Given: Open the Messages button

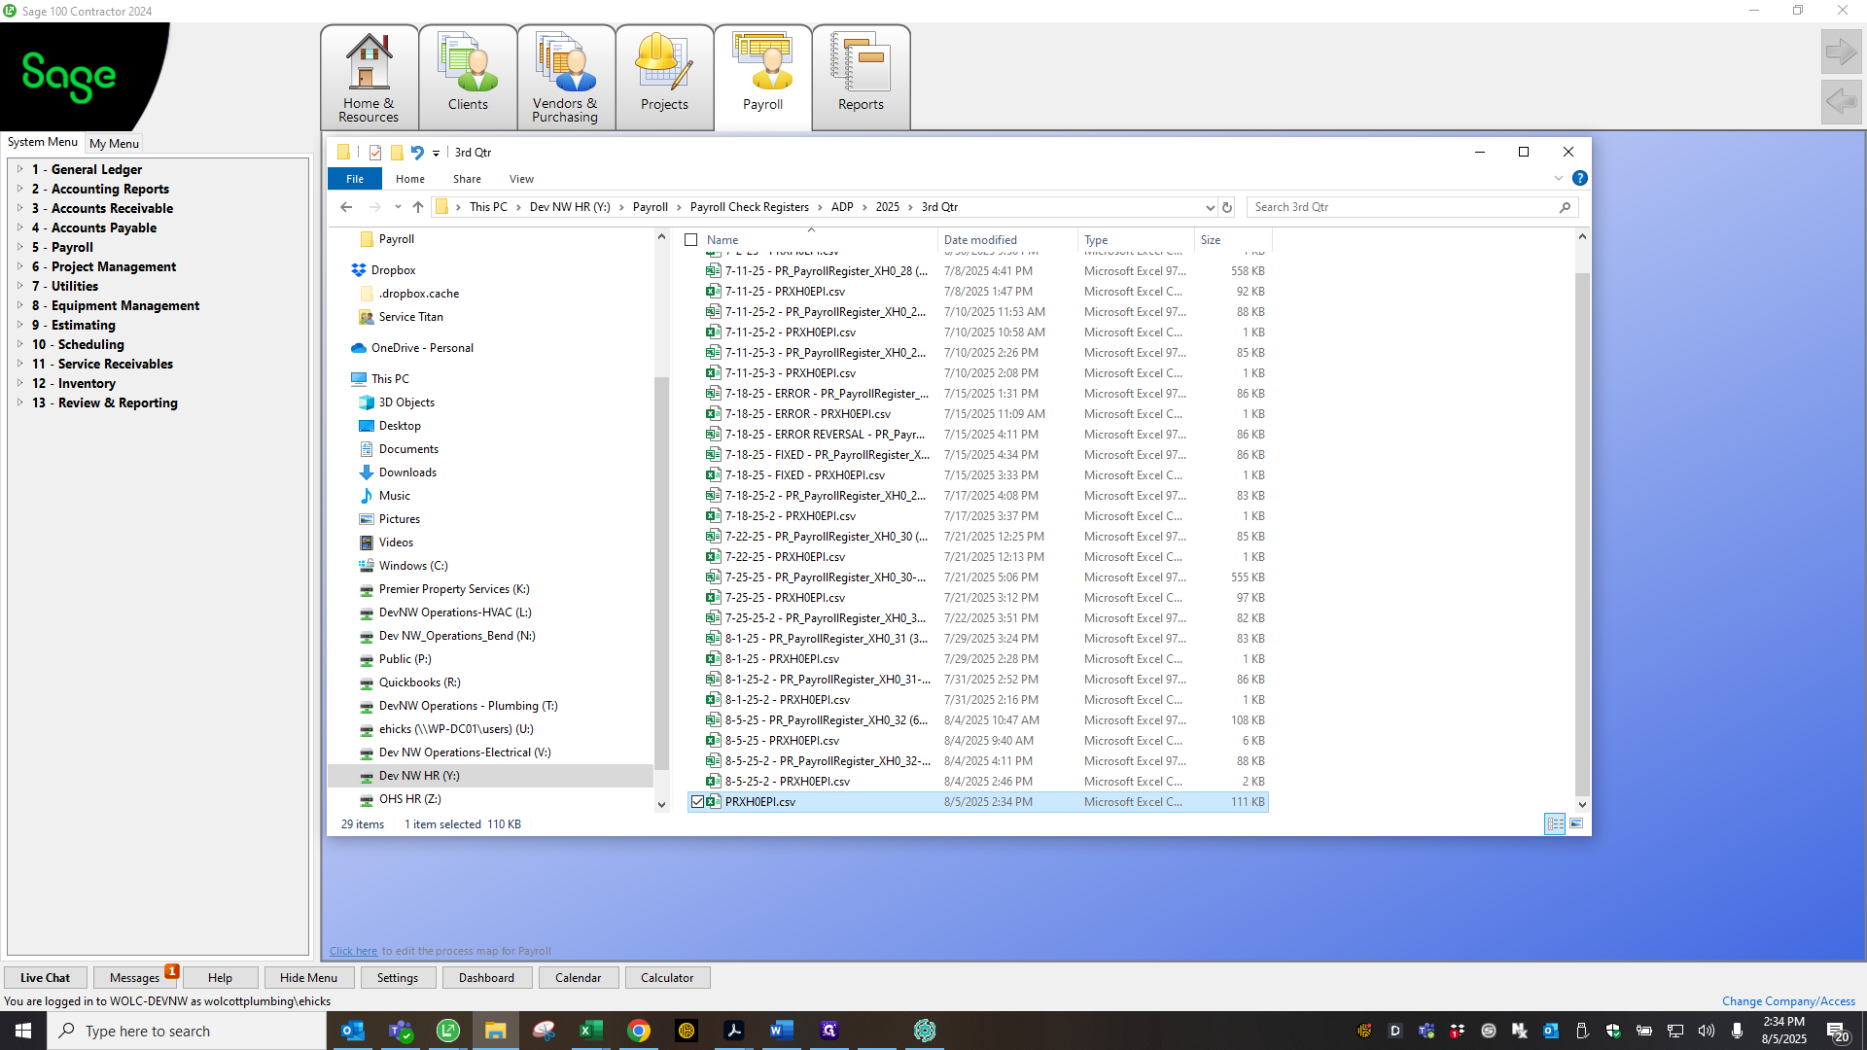Looking at the screenshot, I should coord(134,978).
